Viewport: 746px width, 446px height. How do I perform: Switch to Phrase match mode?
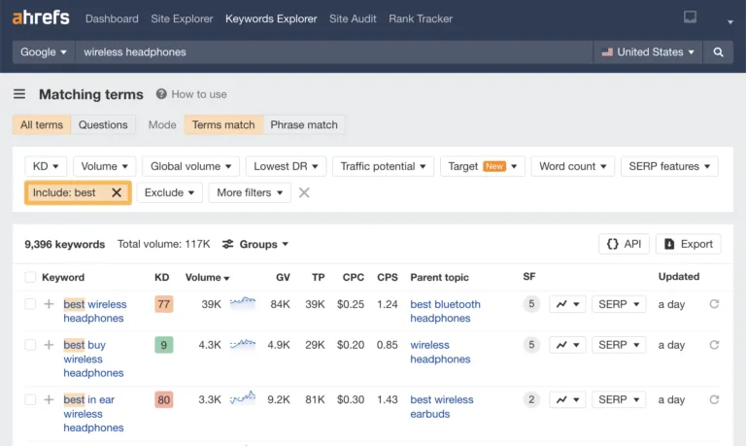coord(304,124)
